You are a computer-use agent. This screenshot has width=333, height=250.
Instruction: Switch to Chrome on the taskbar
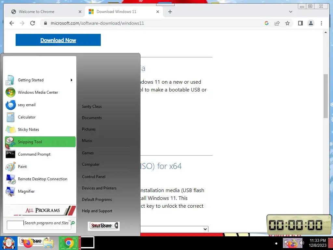coord(68,243)
